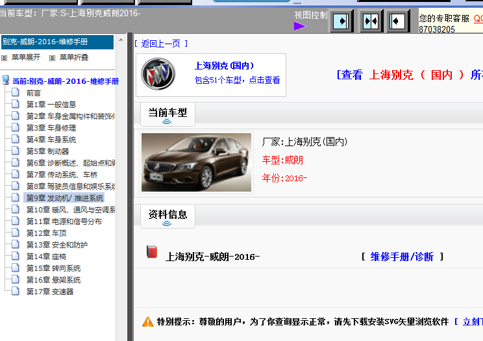Click the page icon beside 第5章 制动器
This screenshot has width=483, height=341.
coord(16,151)
